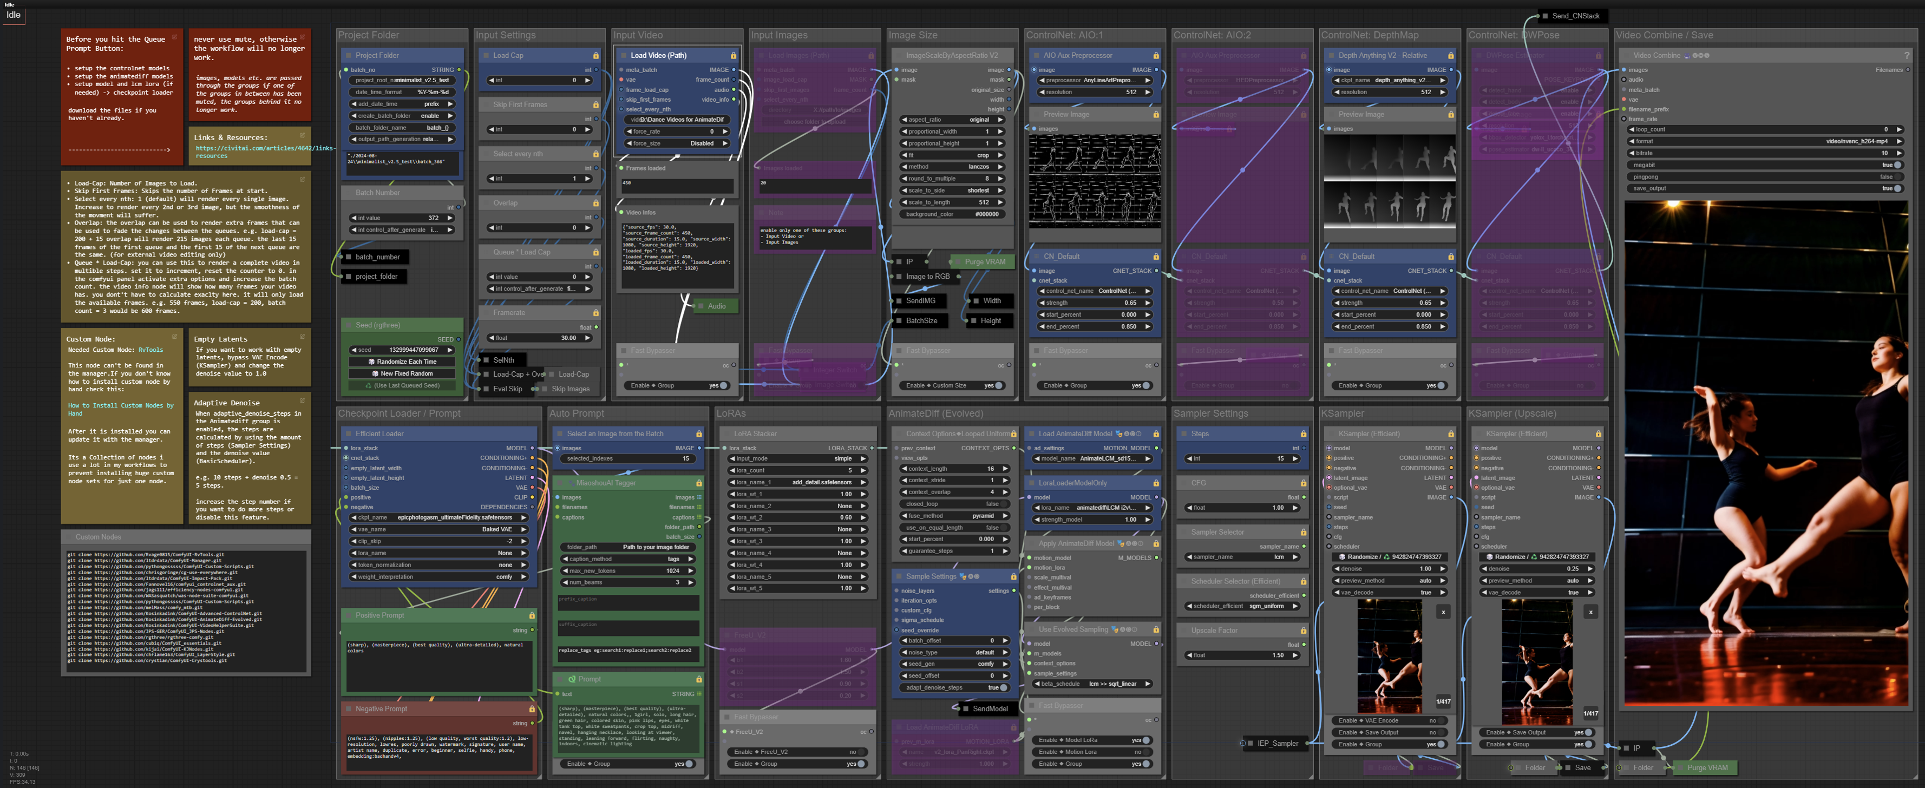
Task: Close the preview in KSampler group with x
Action: [1443, 612]
